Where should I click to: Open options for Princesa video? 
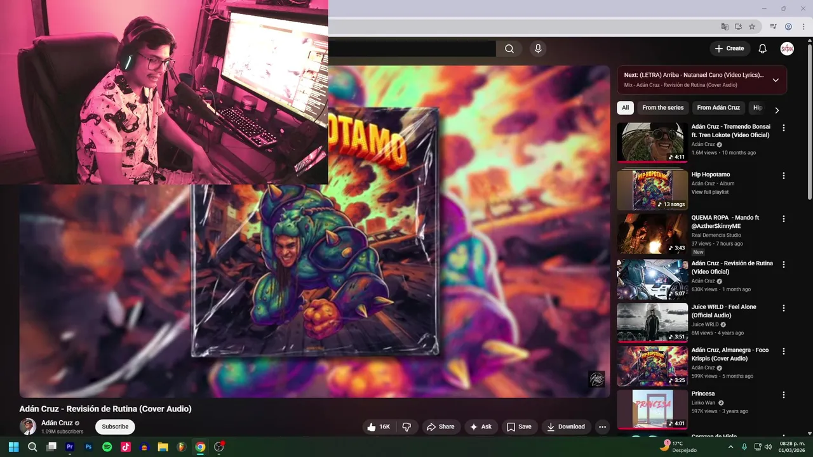tap(784, 395)
